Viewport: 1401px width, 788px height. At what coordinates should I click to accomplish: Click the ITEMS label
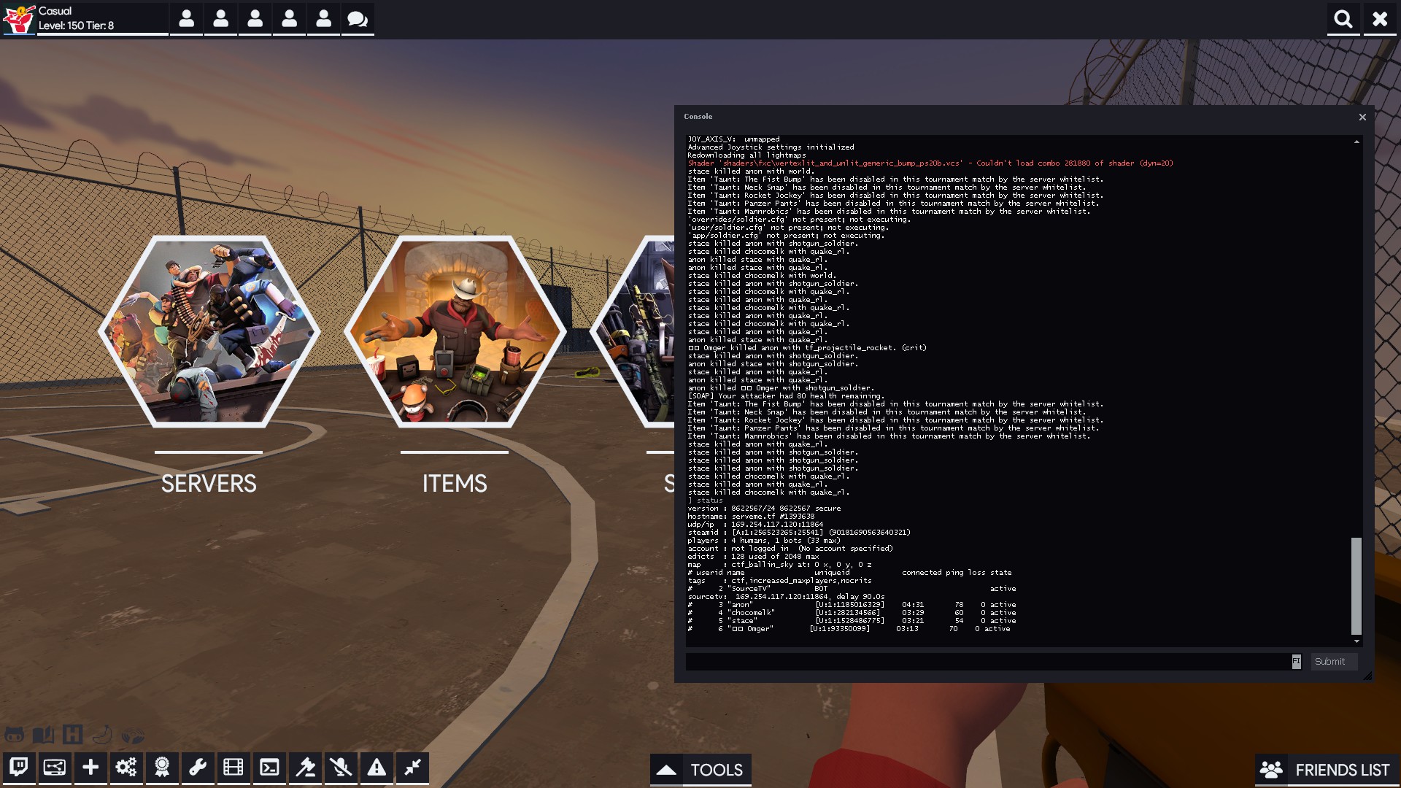coord(455,484)
